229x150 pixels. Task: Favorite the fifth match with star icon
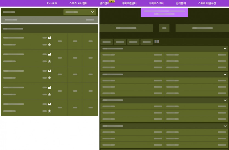(50, 111)
